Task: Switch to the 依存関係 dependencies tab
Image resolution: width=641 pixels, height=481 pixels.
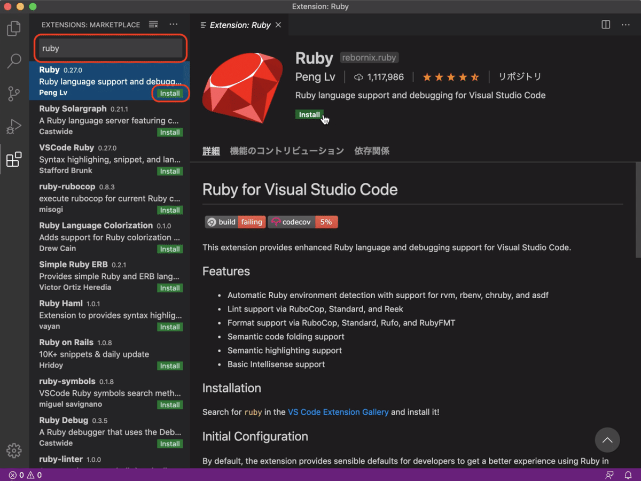Action: pyautogui.click(x=372, y=151)
